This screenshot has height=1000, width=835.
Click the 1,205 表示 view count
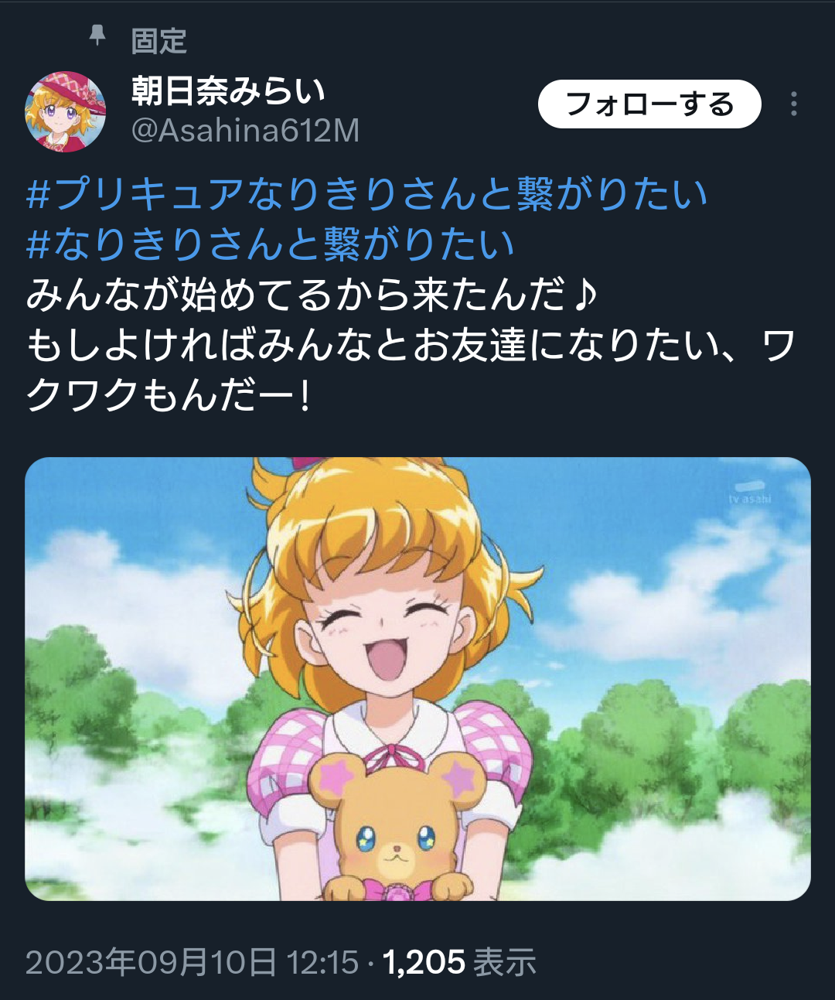pos(459,963)
